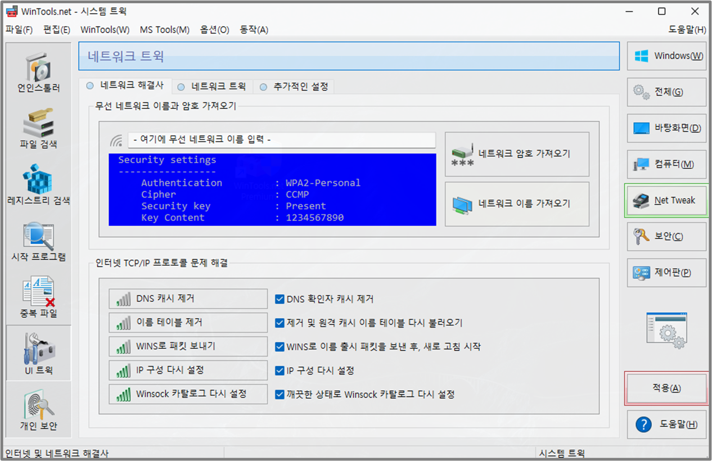Image resolution: width=712 pixels, height=461 pixels.
Task: Uncheck the IP 구성 다시 설정 checkbox
Action: 279,370
